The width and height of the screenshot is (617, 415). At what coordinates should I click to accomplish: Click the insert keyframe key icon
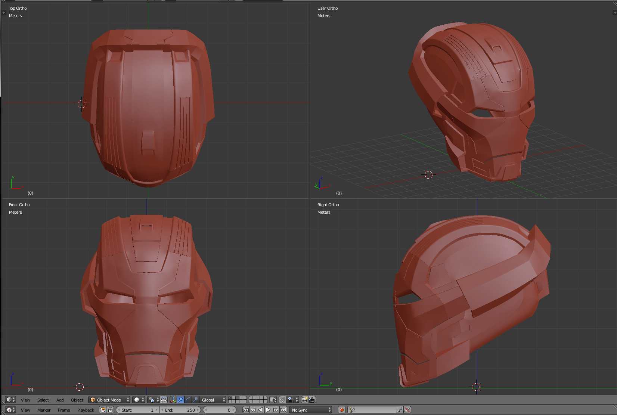(x=400, y=410)
